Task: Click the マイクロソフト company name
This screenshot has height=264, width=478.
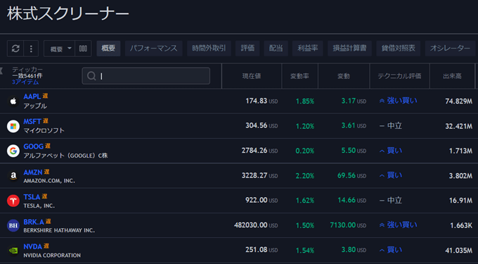Action: coord(44,131)
